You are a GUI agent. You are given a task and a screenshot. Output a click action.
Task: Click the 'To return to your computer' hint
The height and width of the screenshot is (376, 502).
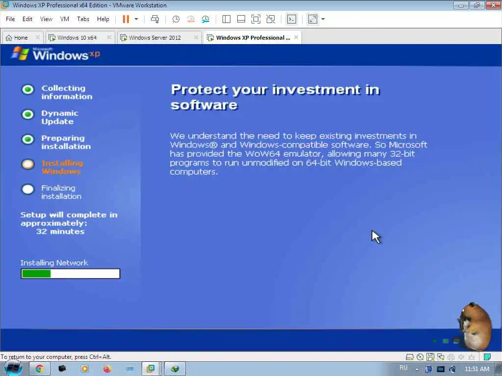click(56, 357)
